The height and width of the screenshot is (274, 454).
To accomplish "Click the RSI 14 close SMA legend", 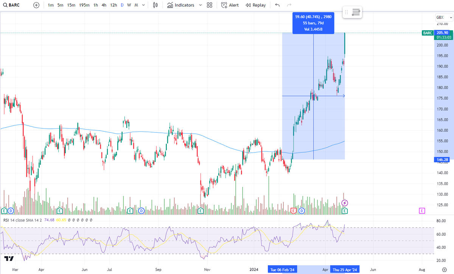I will 23,220.
